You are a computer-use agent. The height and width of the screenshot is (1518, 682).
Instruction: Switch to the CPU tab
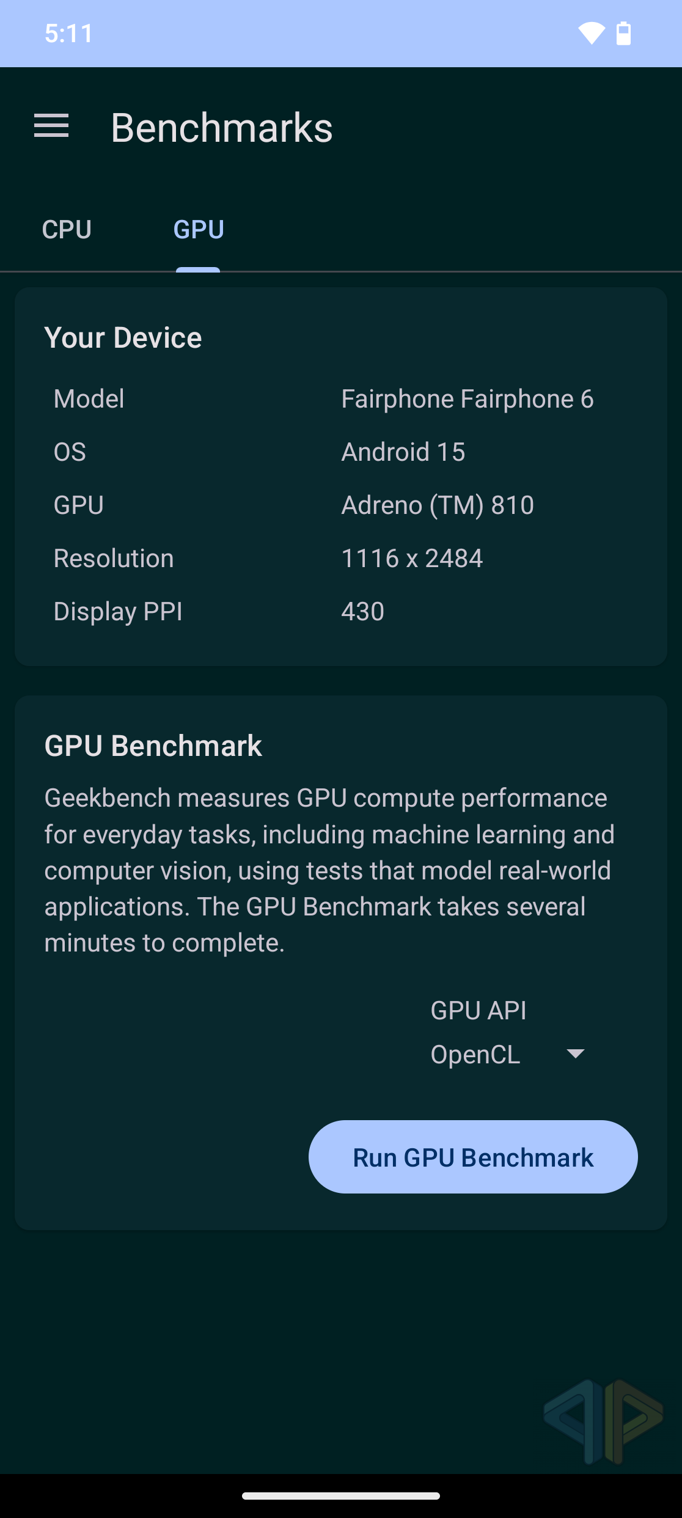(x=67, y=230)
